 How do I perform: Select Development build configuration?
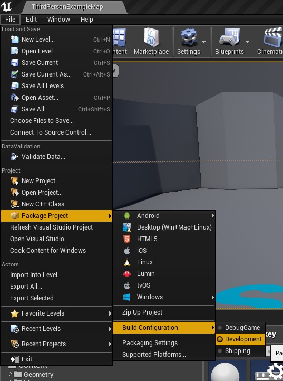(x=240, y=339)
